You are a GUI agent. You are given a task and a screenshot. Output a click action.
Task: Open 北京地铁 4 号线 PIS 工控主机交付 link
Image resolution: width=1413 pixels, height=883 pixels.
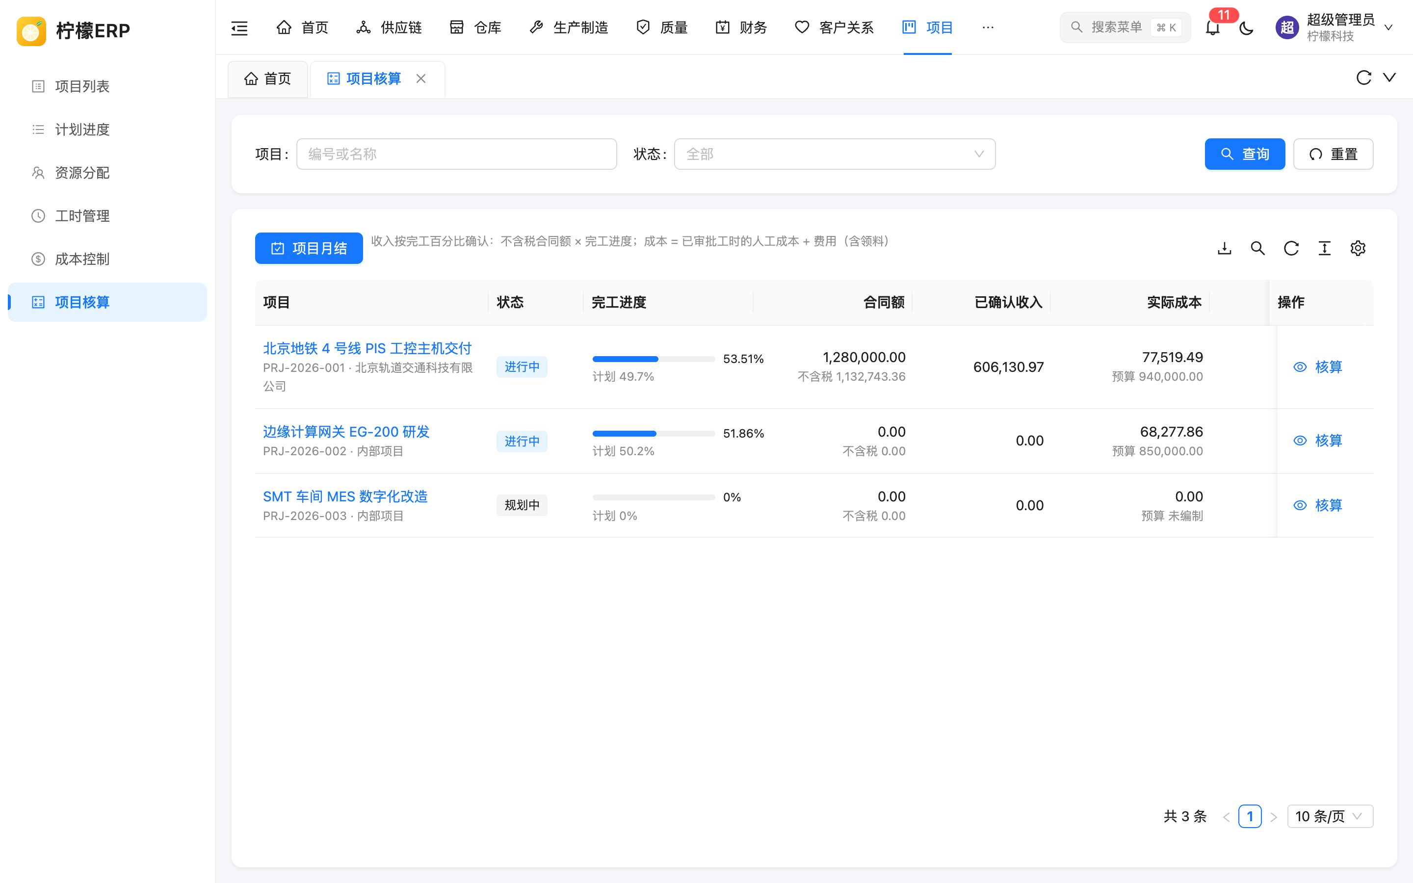point(367,349)
